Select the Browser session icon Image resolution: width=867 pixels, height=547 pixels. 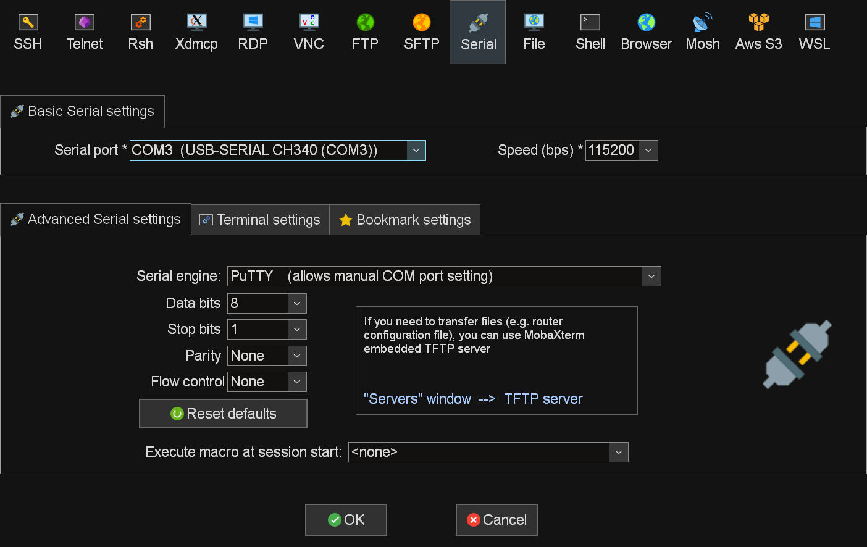[x=647, y=32]
